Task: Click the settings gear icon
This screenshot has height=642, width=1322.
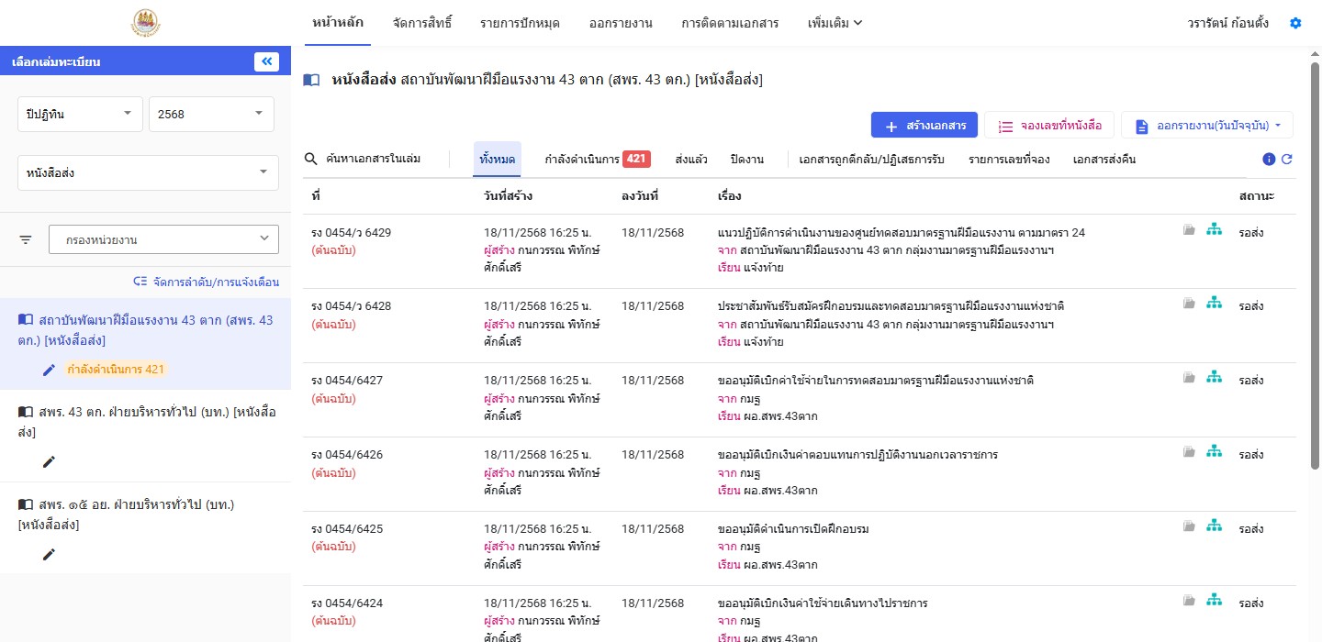Action: click(x=1295, y=23)
